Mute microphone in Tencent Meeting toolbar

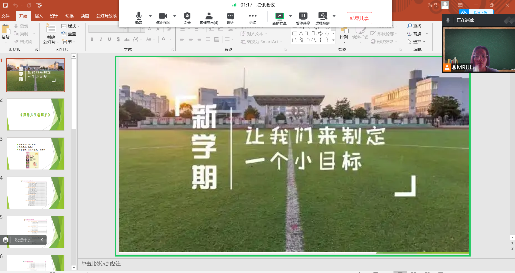pos(139,18)
